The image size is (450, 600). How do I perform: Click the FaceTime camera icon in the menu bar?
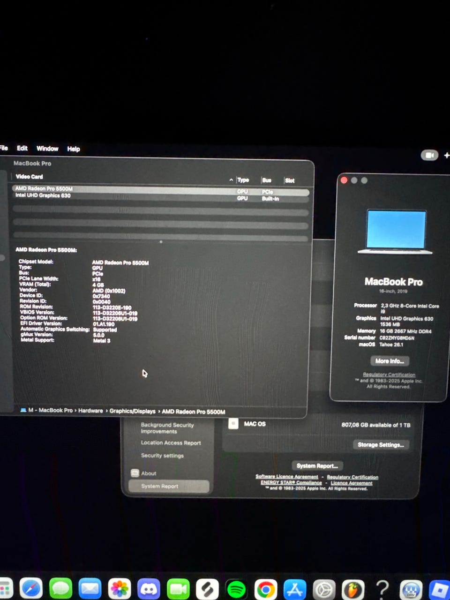pos(429,155)
